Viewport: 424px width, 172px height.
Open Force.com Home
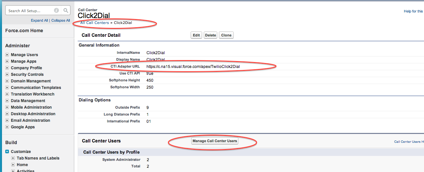pyautogui.click(x=24, y=31)
